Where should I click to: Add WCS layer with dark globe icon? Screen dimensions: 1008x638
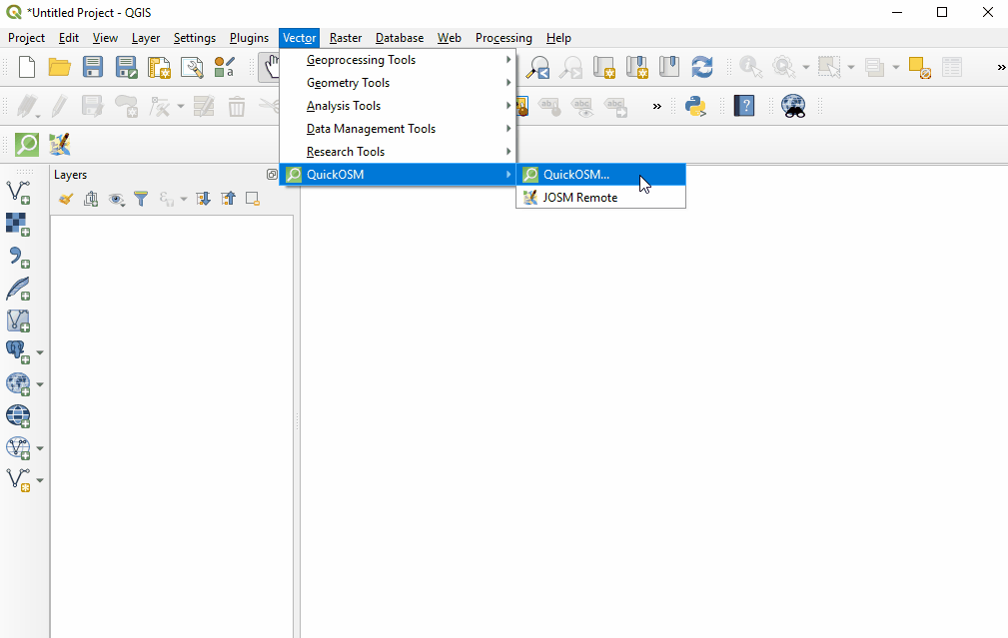point(18,415)
